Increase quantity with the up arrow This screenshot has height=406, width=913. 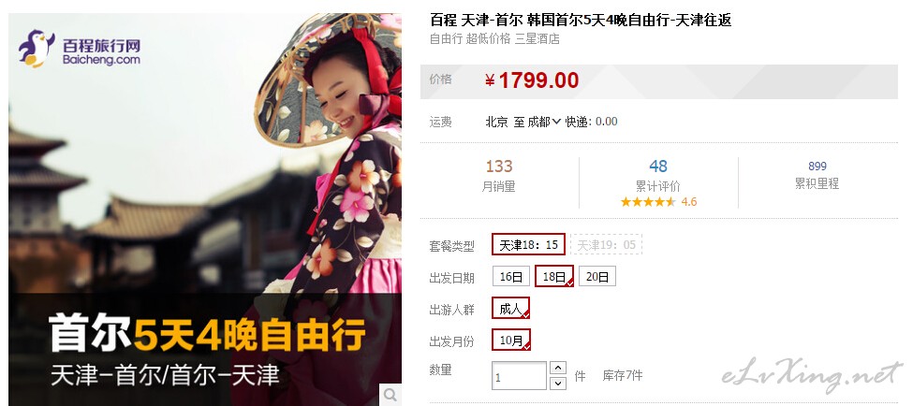(558, 369)
